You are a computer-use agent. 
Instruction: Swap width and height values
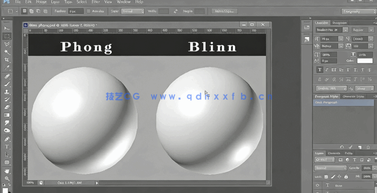(176, 11)
